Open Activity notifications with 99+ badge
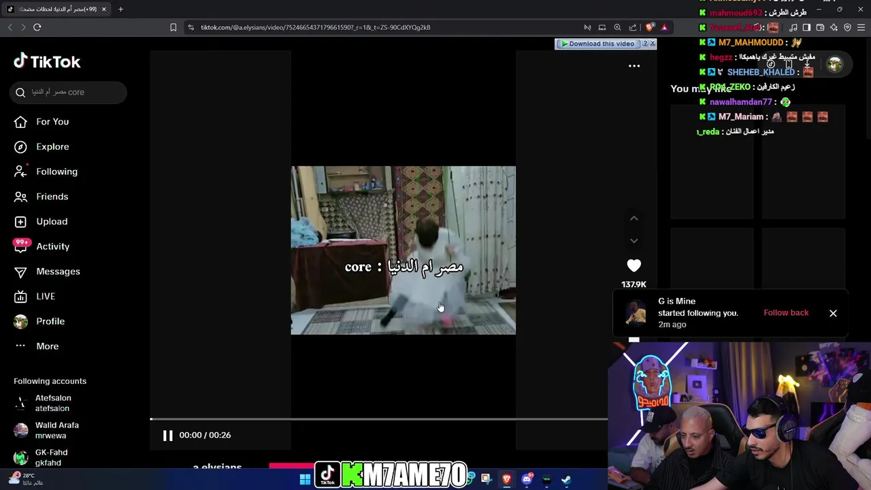The width and height of the screenshot is (871, 490). 42,246
